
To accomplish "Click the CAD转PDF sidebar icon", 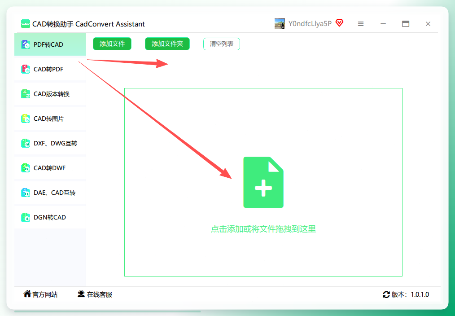I will [26, 69].
